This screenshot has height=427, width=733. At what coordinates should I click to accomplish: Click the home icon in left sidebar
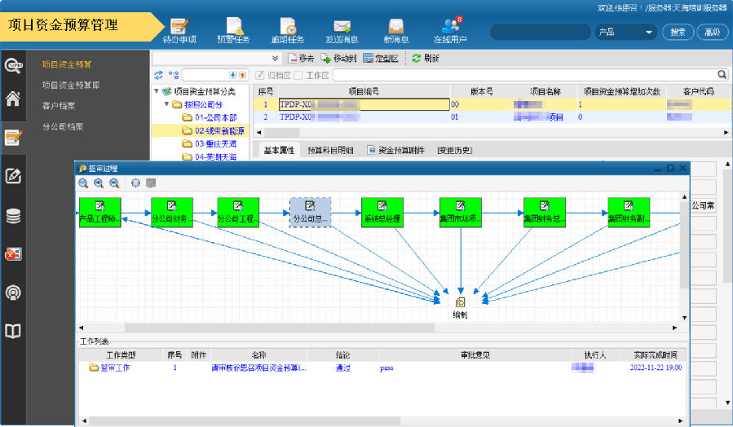tap(13, 99)
